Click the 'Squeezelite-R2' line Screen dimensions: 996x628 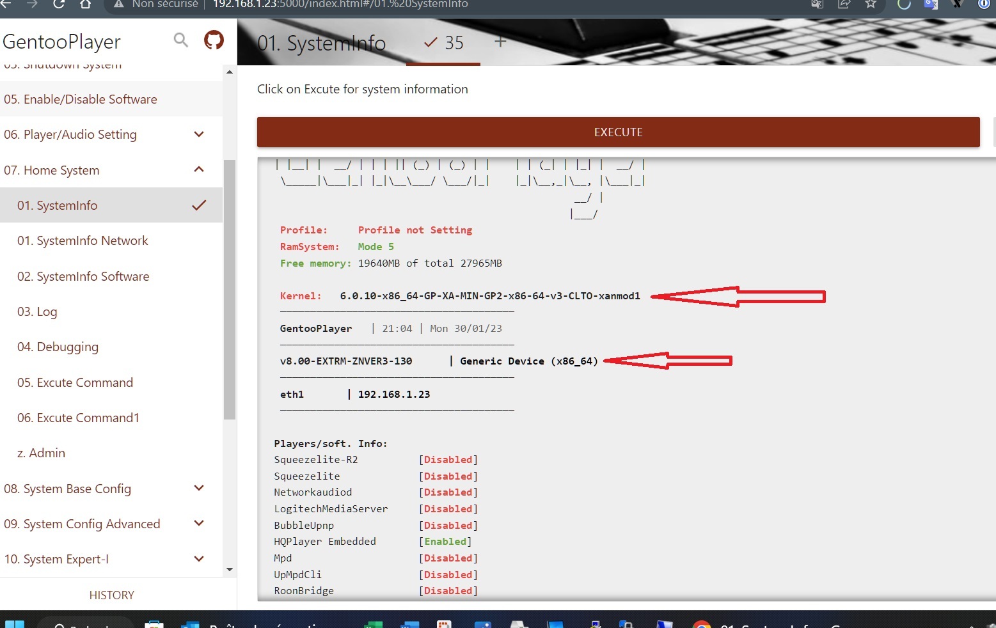(x=316, y=460)
